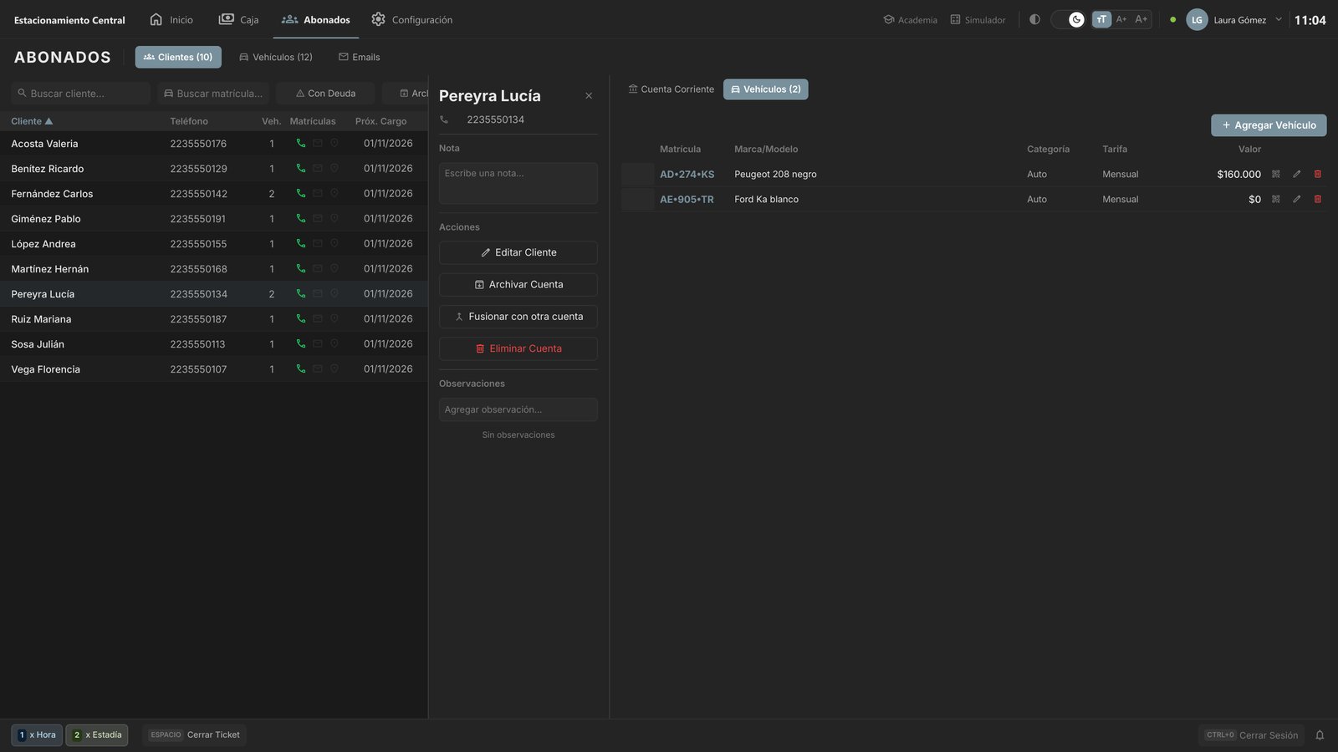This screenshot has width=1338, height=752.
Task: Click the Agregar Vehículo button
Action: pyautogui.click(x=1269, y=125)
